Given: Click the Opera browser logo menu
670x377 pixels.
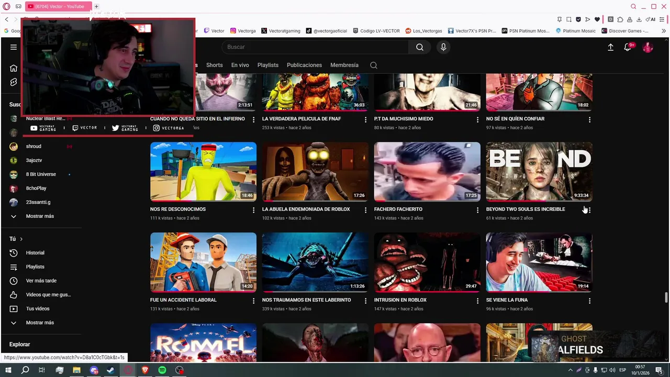Looking at the screenshot, I should [x=6, y=6].
